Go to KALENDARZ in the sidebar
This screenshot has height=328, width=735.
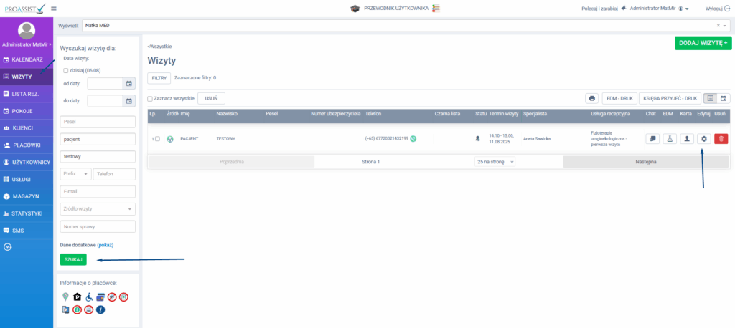pos(27,59)
